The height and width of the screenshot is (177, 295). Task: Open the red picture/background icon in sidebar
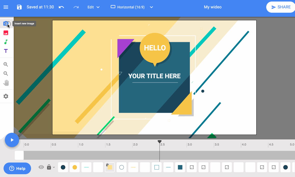[6, 33]
